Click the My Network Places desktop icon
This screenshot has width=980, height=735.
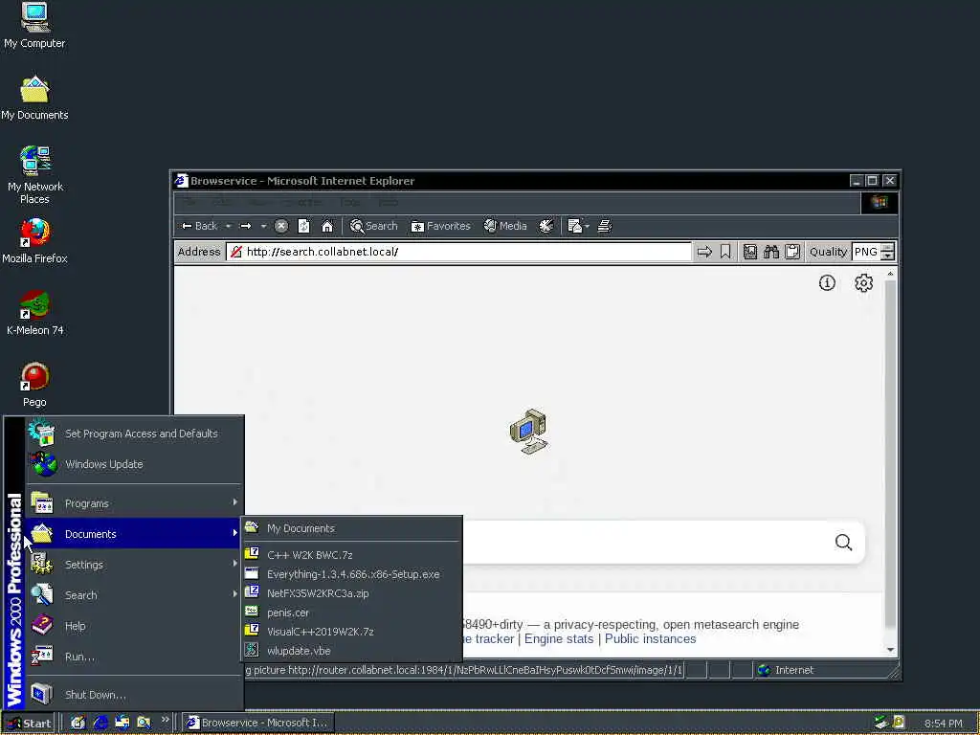click(34, 175)
